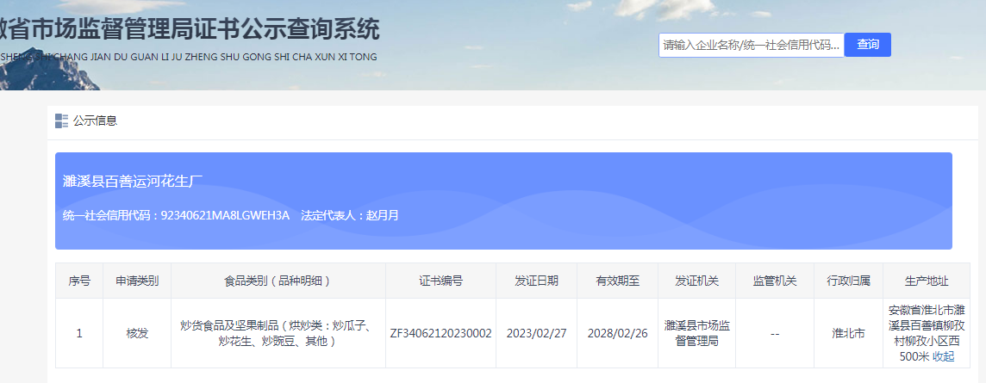Click the 行政归属 column header
This screenshot has width=986, height=383.
click(x=848, y=281)
